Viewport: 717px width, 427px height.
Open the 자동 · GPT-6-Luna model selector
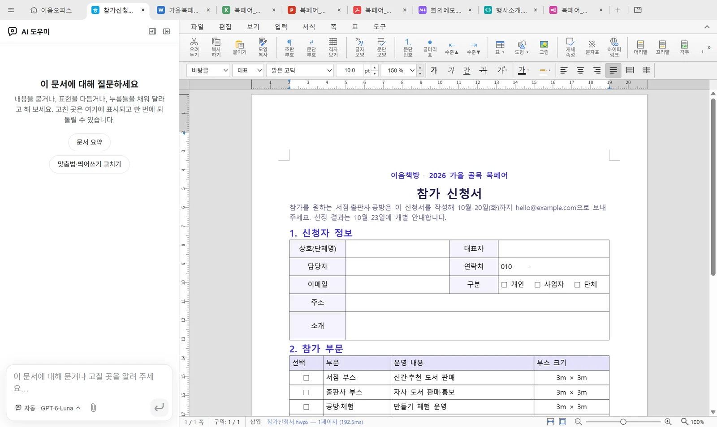(48, 408)
